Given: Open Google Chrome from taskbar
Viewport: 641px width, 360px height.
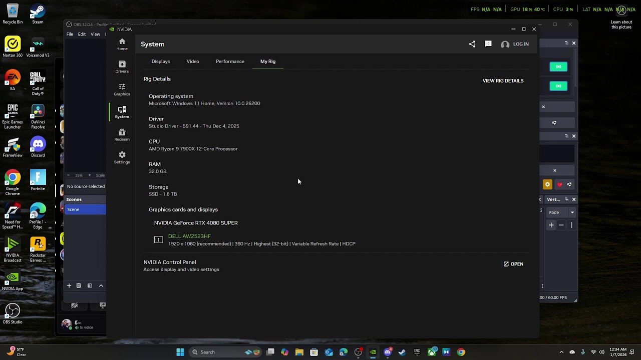Looking at the screenshot, I should click(461, 352).
